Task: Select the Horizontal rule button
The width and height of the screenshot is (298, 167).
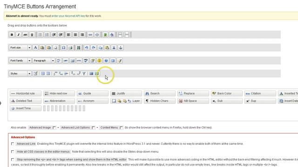Action: 26,94
